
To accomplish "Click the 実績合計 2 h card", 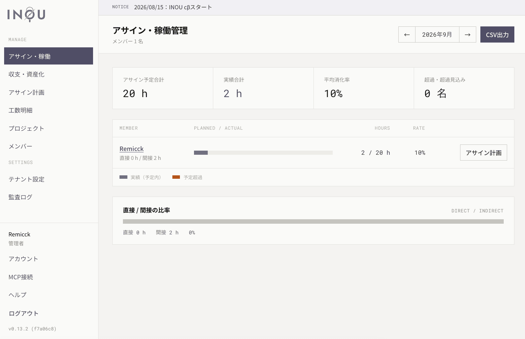I will click(x=263, y=88).
